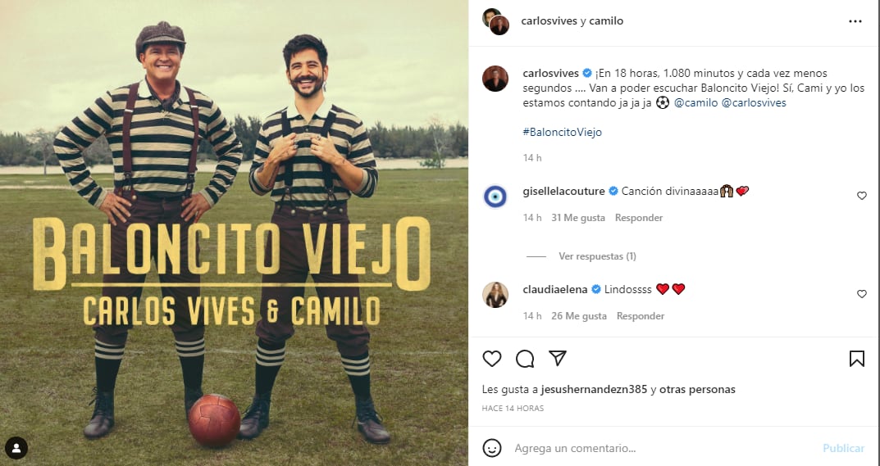View 31 Me gusta on giselle's comment
880x466 pixels.
click(578, 218)
